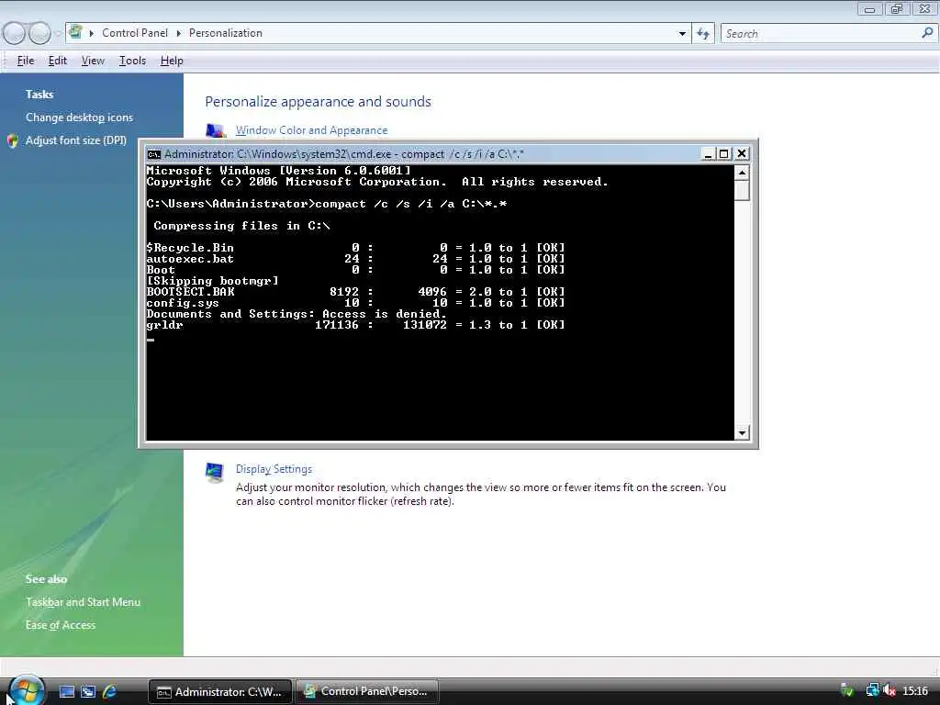Open Window Color and Appearance link
This screenshot has height=705, width=940.
312,130
